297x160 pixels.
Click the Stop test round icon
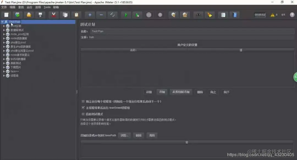point(149,15)
